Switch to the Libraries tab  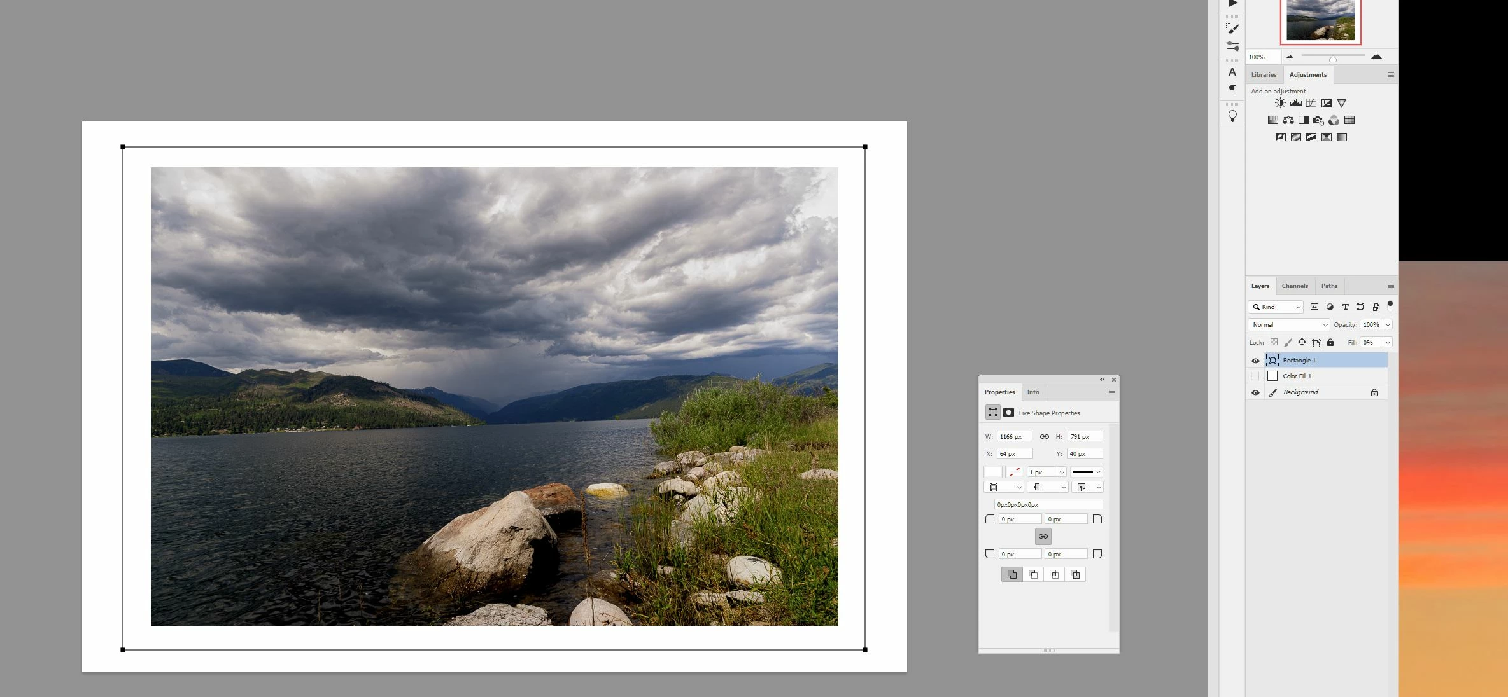click(1264, 75)
